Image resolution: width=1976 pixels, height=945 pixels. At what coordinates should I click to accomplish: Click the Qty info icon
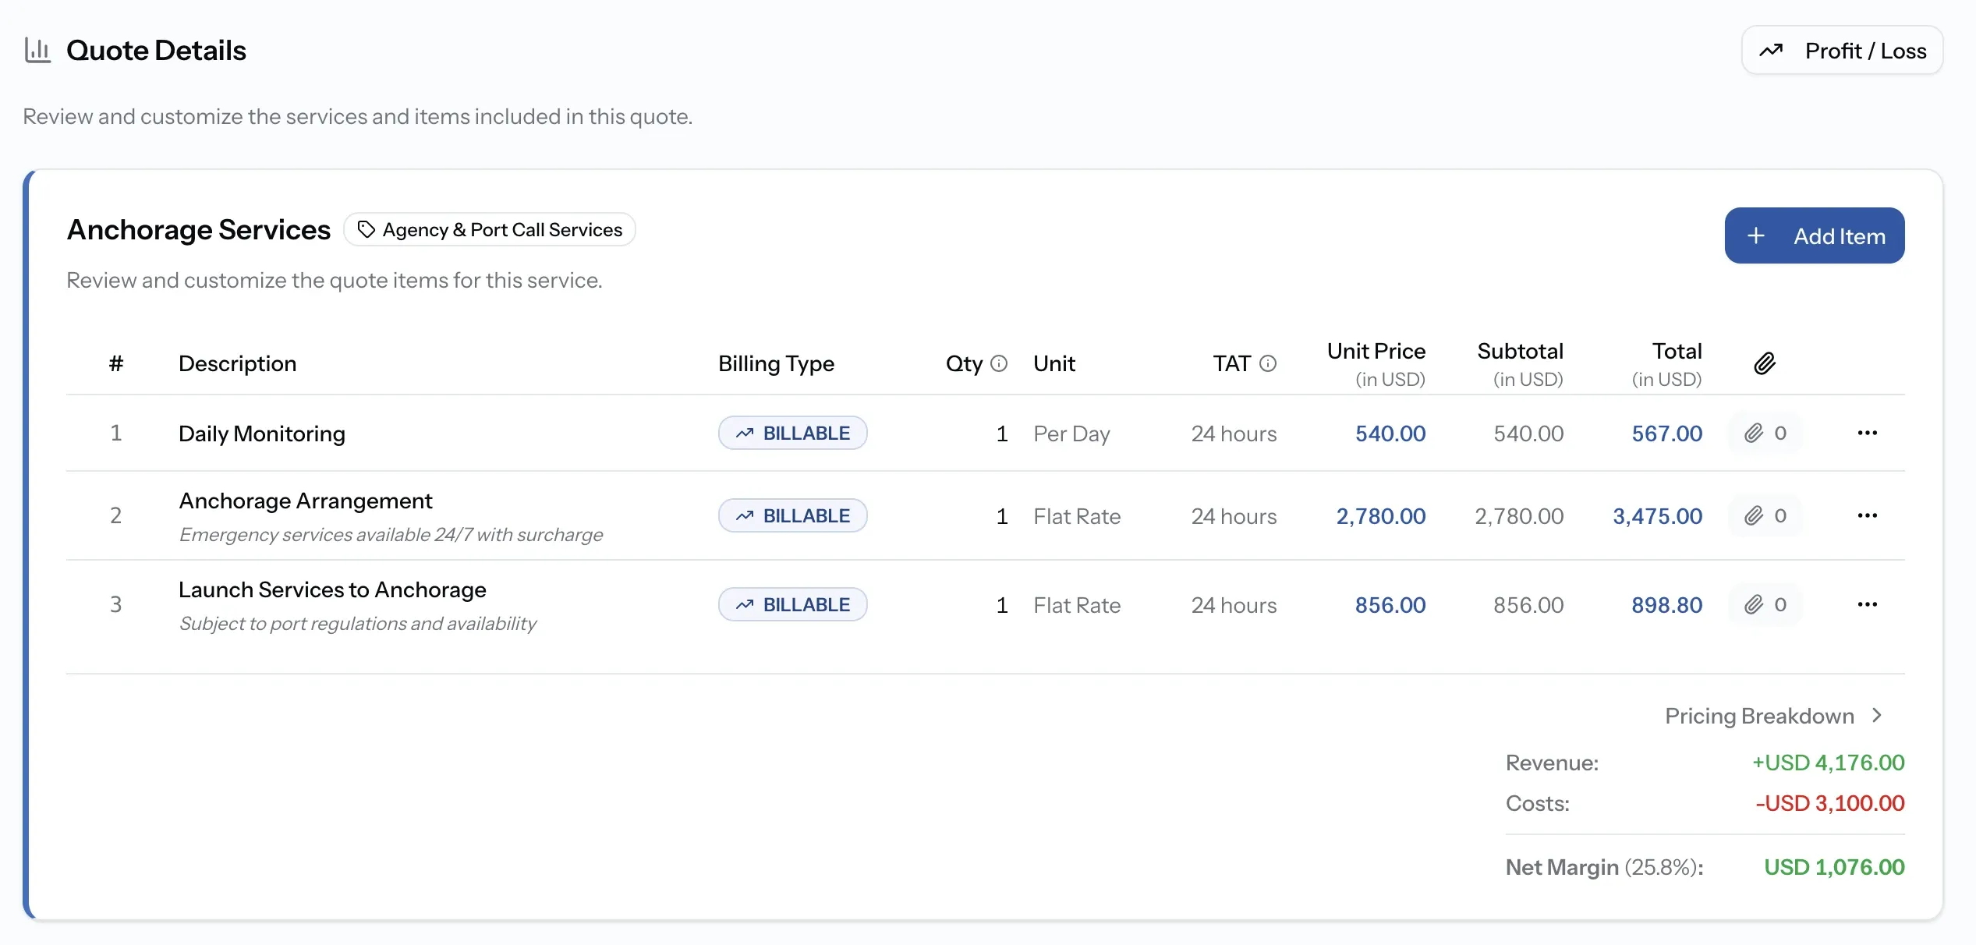pos(999,363)
